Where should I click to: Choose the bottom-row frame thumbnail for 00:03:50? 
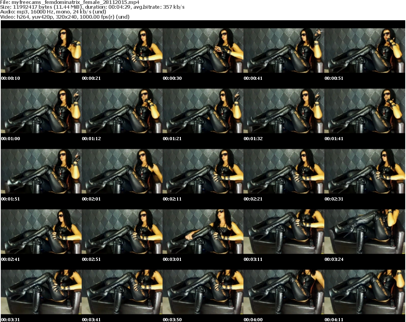(203, 292)
